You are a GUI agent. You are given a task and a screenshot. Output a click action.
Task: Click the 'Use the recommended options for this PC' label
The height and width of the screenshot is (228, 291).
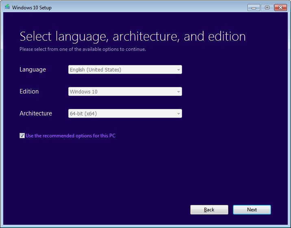coord(70,136)
